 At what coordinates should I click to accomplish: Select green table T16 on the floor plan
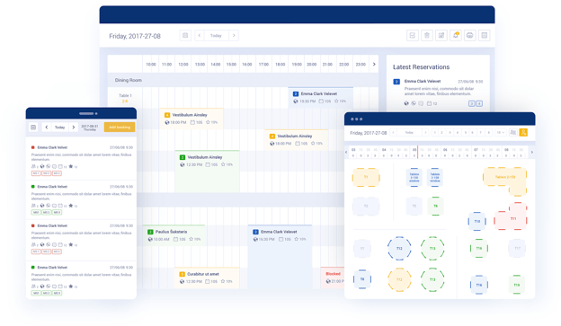(478, 248)
